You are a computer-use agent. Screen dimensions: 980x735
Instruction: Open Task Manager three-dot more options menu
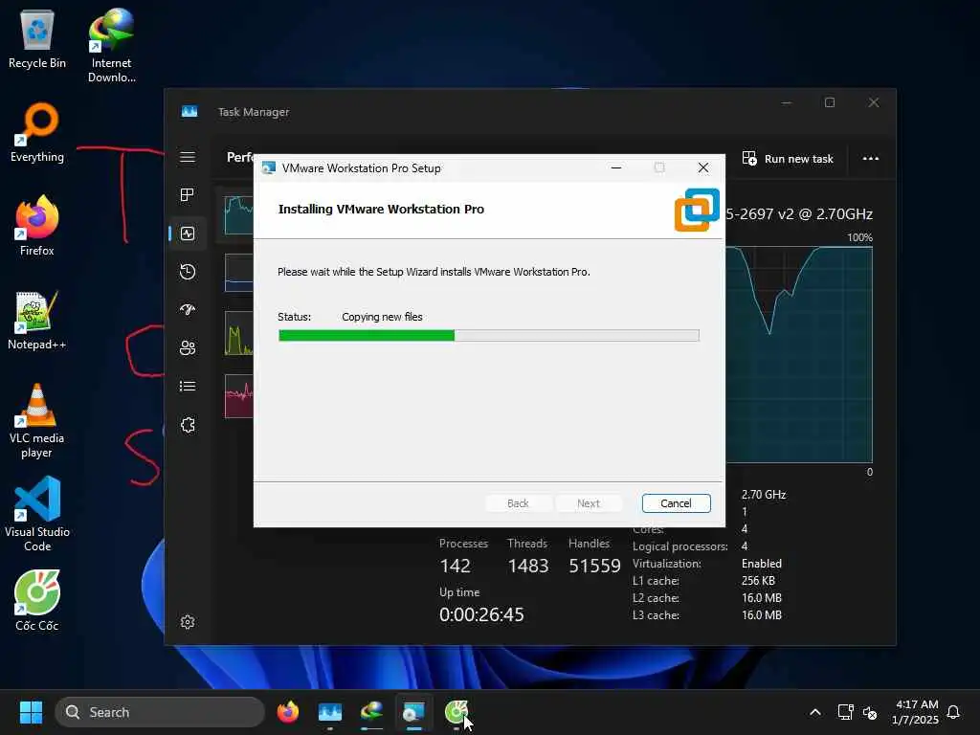pyautogui.click(x=871, y=158)
